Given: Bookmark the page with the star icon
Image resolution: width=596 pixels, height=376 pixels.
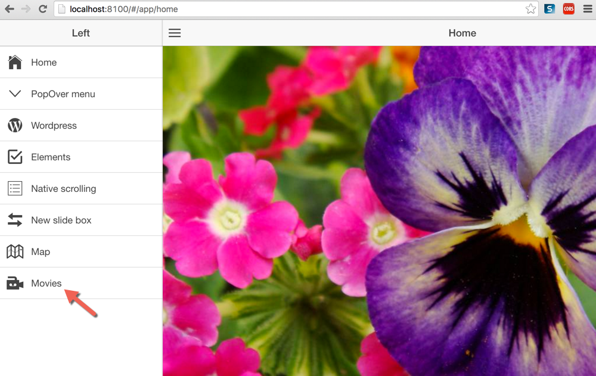Looking at the screenshot, I should pyautogui.click(x=530, y=9).
